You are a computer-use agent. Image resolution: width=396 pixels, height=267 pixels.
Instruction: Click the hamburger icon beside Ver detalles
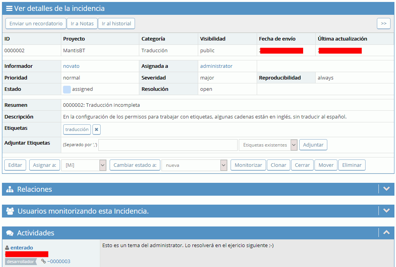point(9,9)
